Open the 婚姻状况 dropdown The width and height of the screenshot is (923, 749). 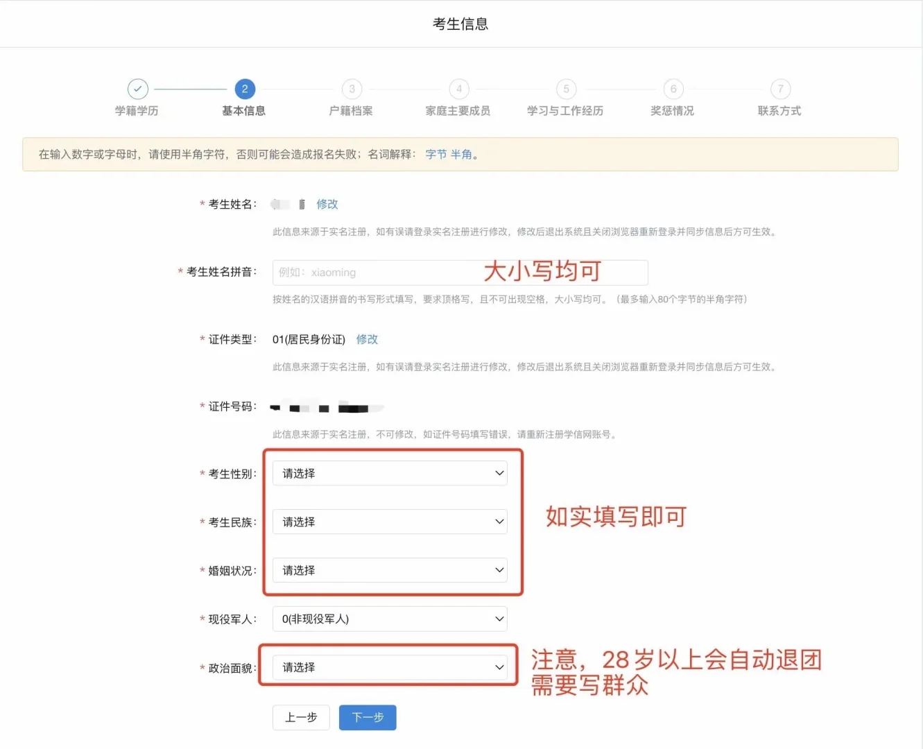click(x=390, y=570)
